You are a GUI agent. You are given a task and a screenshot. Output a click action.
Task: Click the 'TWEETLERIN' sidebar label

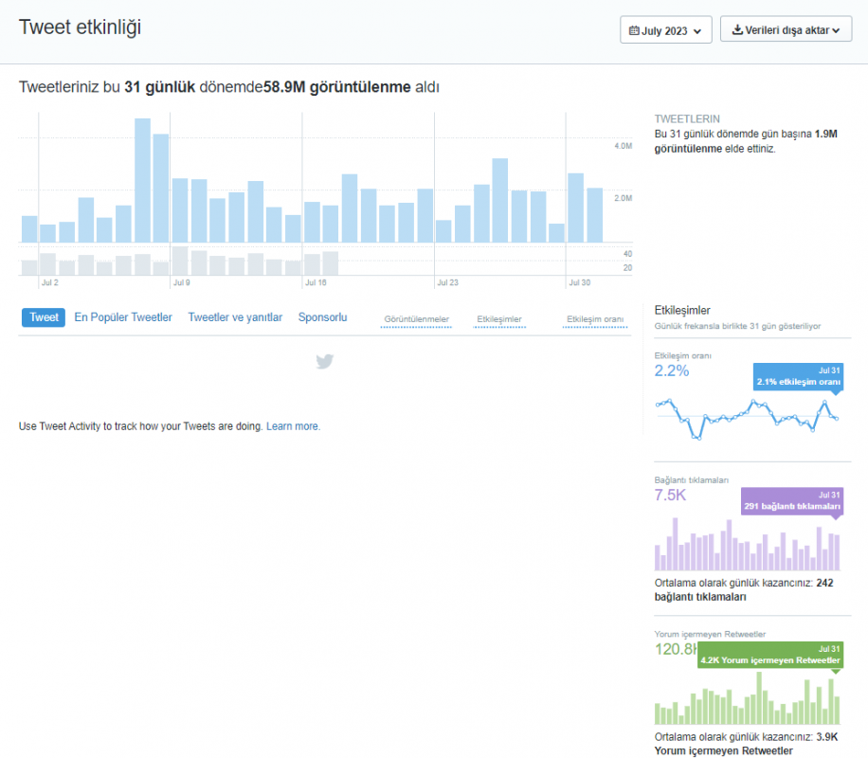coord(687,119)
